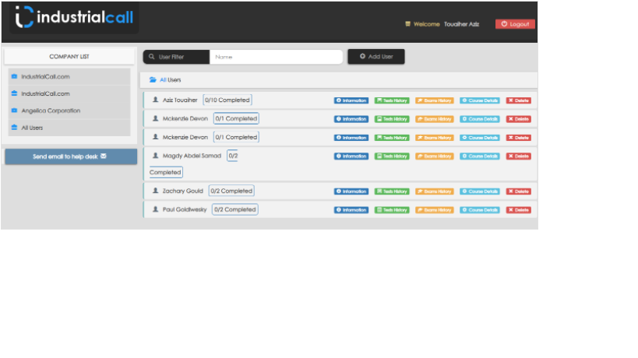Image resolution: width=638 pixels, height=358 pixels.
Task: Click the name Paul Goldwesky
Action: (x=185, y=209)
